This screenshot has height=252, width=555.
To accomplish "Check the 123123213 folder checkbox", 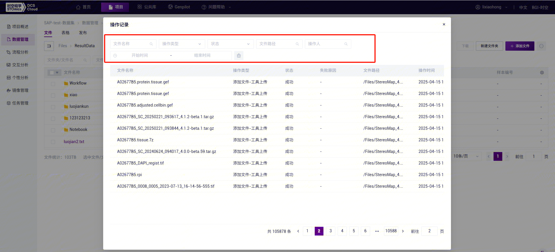I will (x=53, y=118).
